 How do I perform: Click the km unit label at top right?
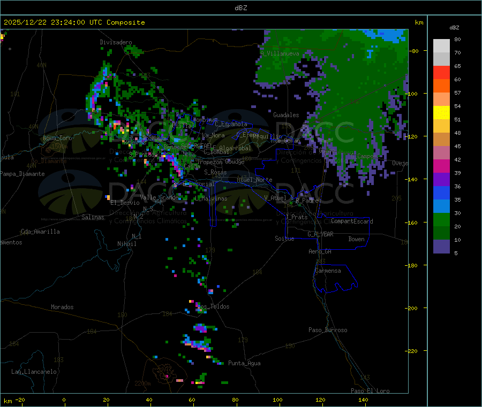coord(419,22)
